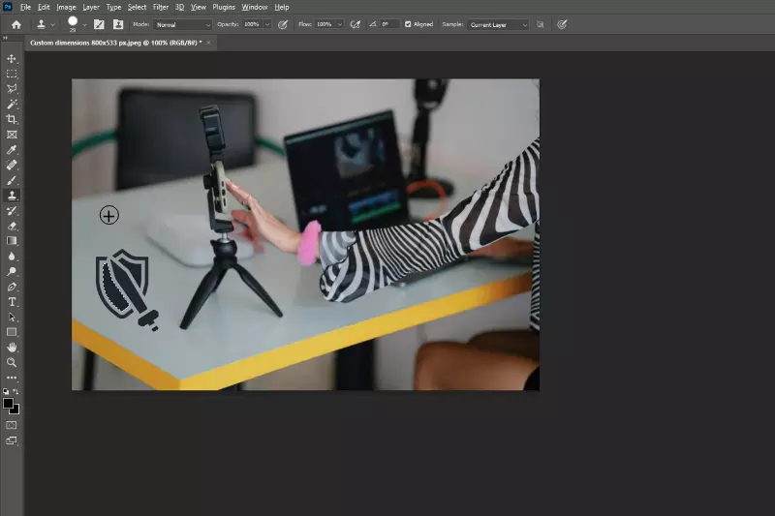
Task: Click the brush angle input field
Action: [388, 24]
